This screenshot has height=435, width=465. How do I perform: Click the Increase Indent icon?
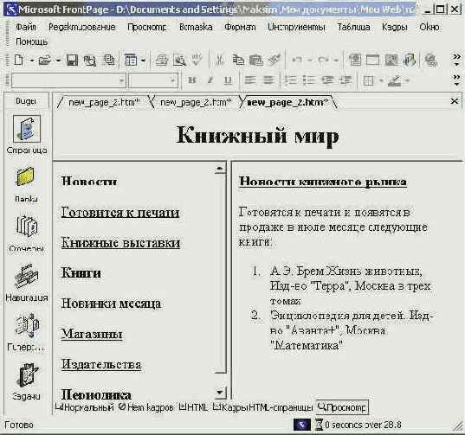[x=346, y=80]
